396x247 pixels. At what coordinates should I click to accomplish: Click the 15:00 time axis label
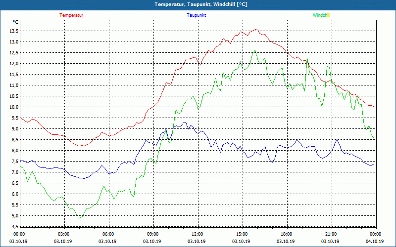coord(242,234)
